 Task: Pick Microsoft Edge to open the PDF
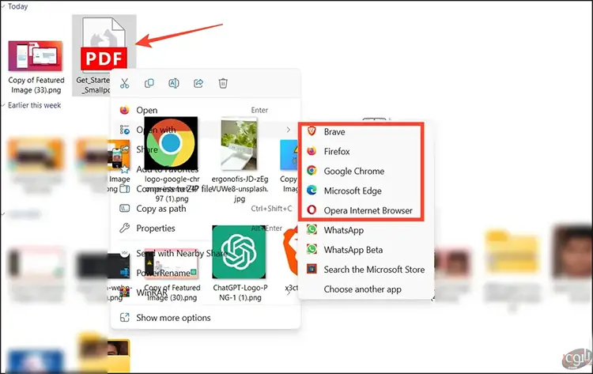click(353, 191)
